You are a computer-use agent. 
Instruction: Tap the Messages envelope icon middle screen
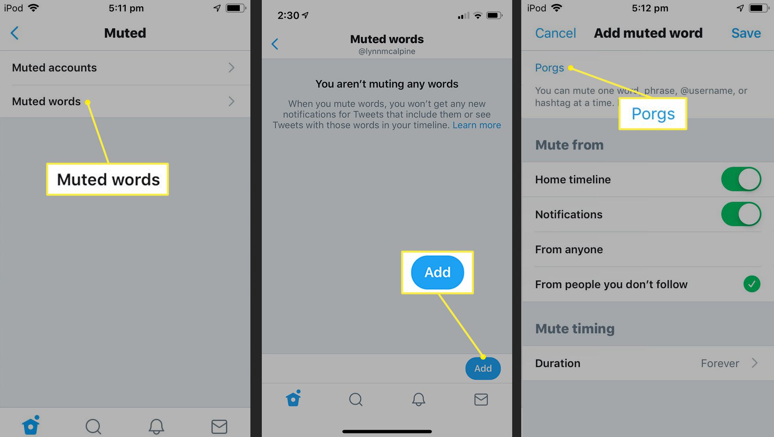click(x=482, y=399)
